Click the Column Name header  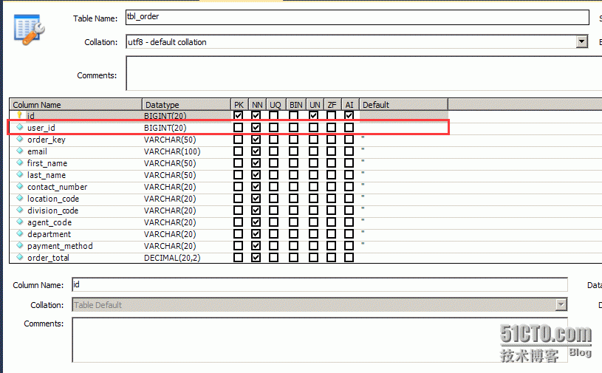(x=75, y=104)
